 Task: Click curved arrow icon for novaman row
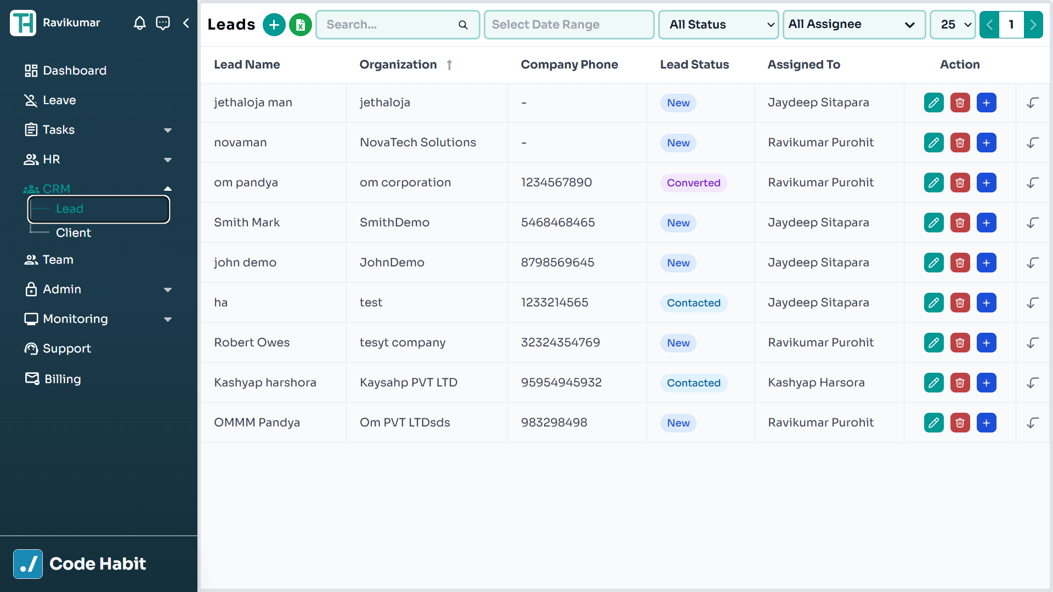(x=1033, y=143)
